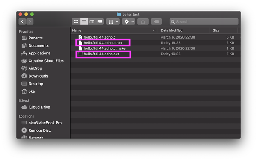Switch to column view
This screenshot has width=257, height=160.
(x=92, y=21)
